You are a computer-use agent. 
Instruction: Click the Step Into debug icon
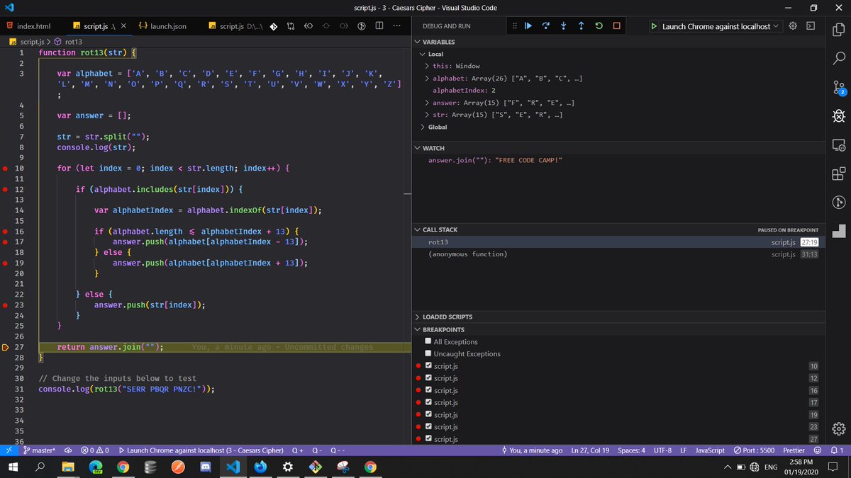click(563, 26)
